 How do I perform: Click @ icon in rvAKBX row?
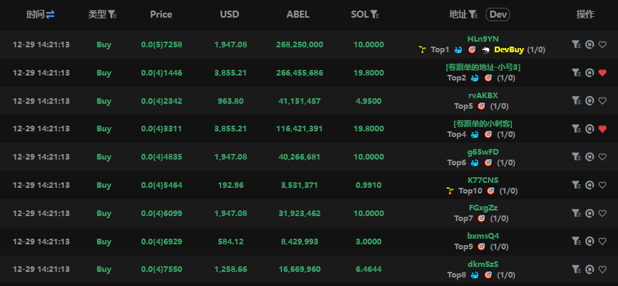pos(589,100)
